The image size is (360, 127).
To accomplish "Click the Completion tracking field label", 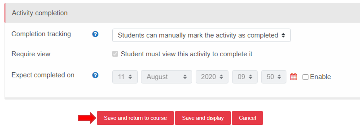I will [41, 34].
